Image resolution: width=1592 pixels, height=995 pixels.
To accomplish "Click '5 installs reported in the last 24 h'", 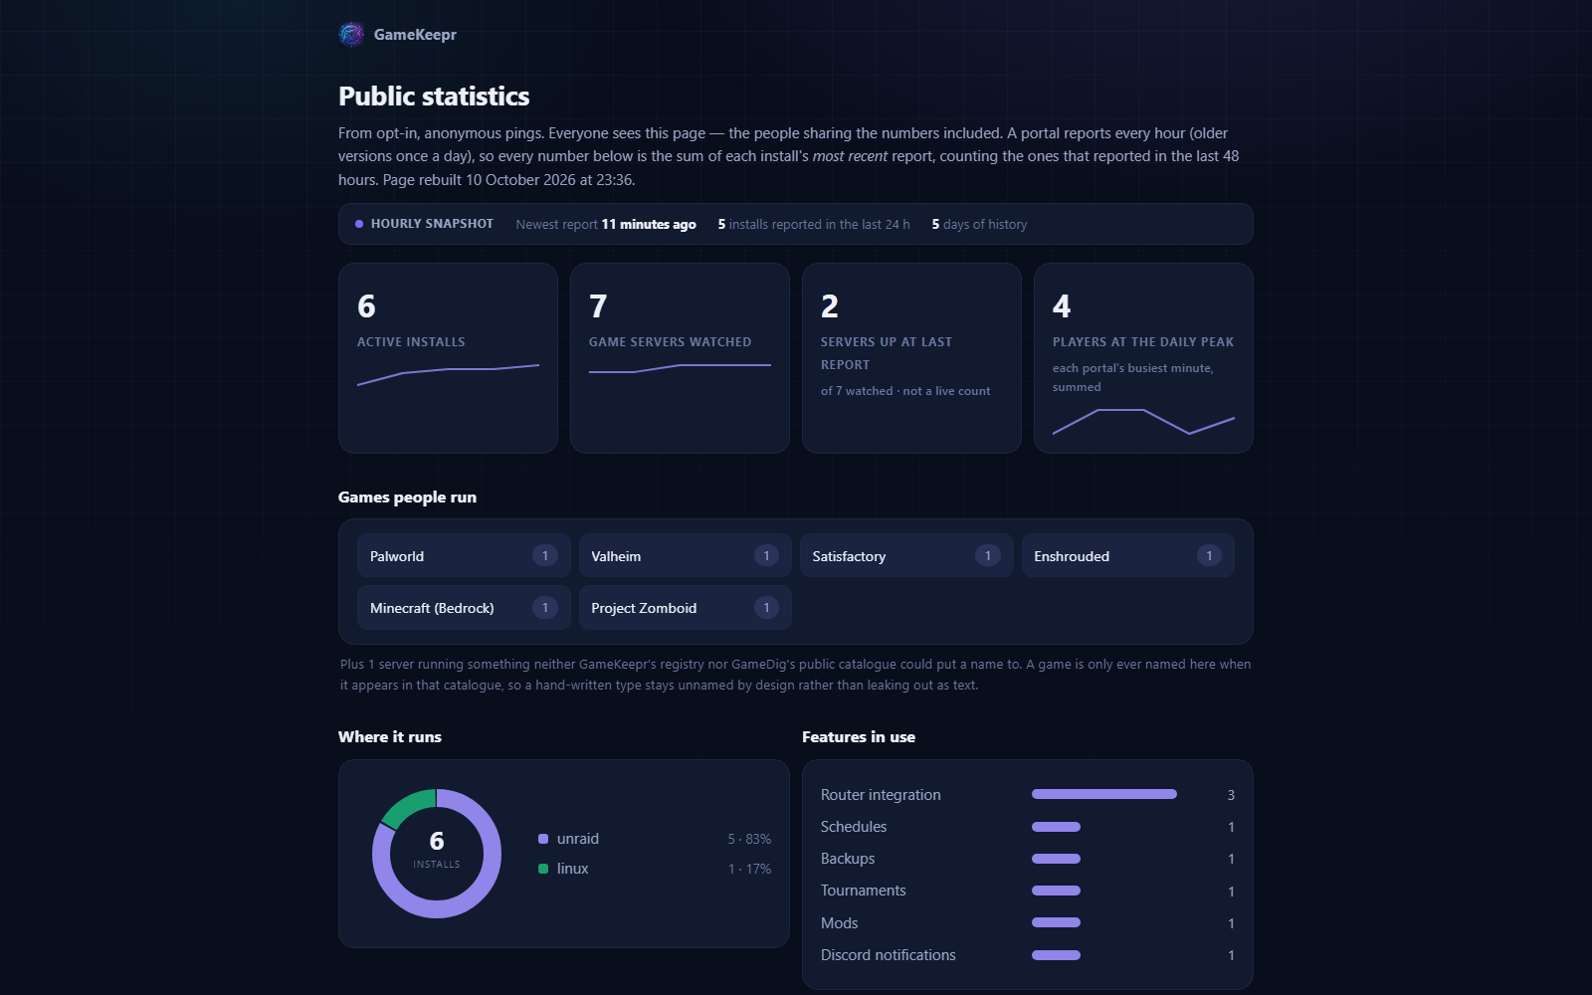I will tap(814, 225).
